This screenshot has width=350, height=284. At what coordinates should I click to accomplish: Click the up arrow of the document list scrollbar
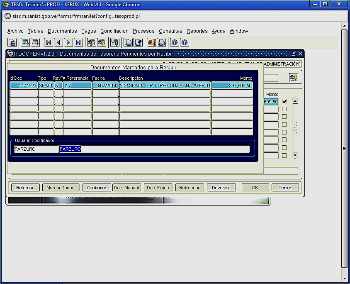tap(295, 101)
